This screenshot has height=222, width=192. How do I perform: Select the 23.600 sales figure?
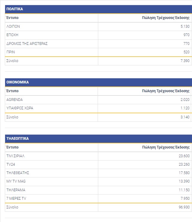[184, 156]
